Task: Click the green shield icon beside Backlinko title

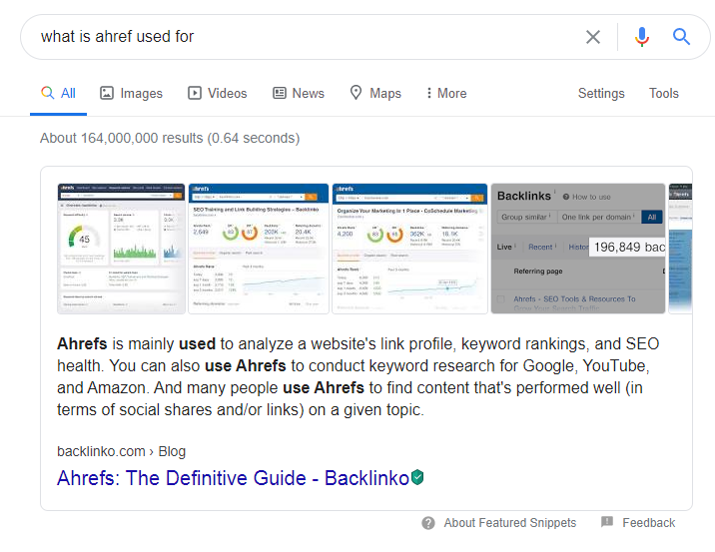Action: click(417, 478)
